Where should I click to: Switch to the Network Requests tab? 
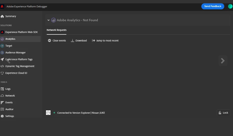coord(57,30)
